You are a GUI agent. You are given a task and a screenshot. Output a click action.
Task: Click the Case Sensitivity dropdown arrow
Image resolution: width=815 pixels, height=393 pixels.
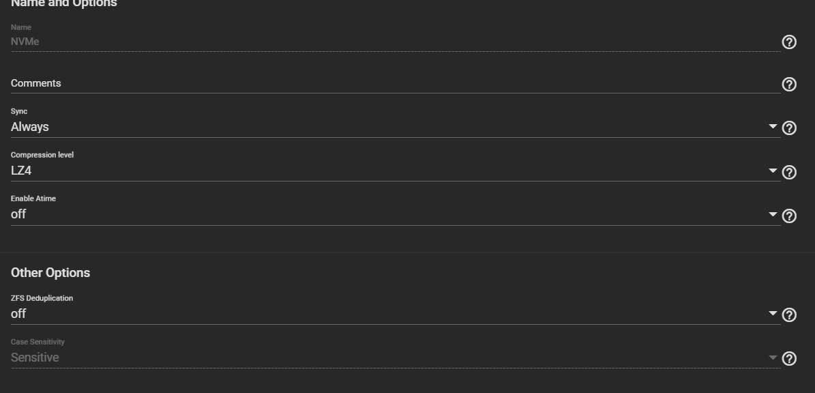tap(773, 357)
